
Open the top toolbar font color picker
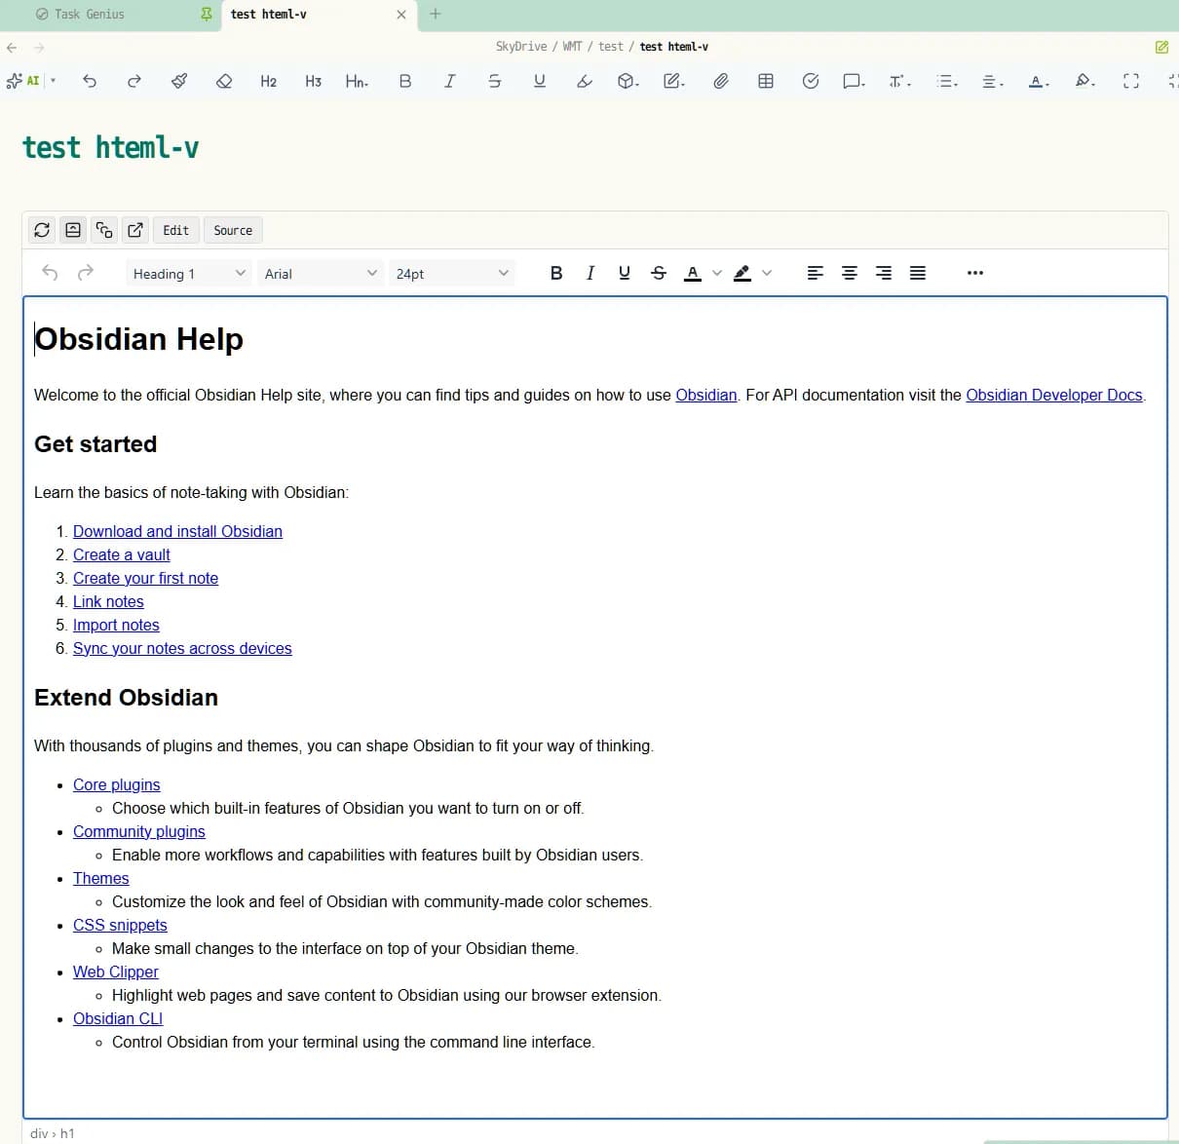pyautogui.click(x=1039, y=81)
